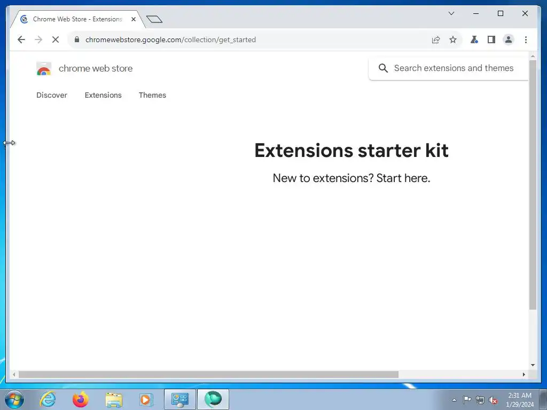The image size is (547, 410).
Task: Toggle the side panel icon
Action: click(x=491, y=40)
